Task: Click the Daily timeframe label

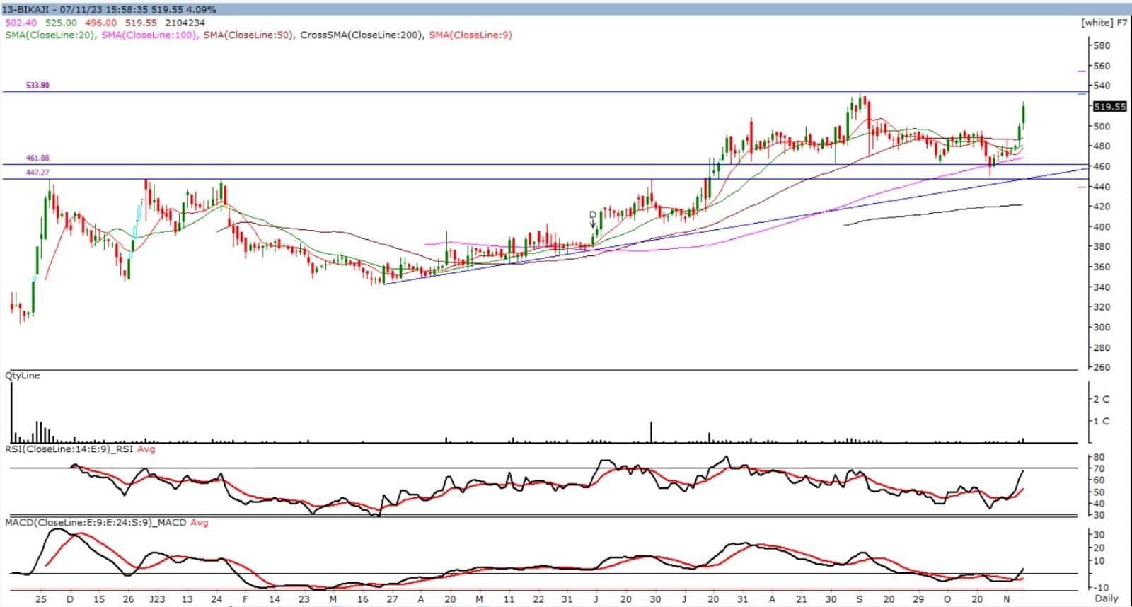Action: coord(1107,599)
